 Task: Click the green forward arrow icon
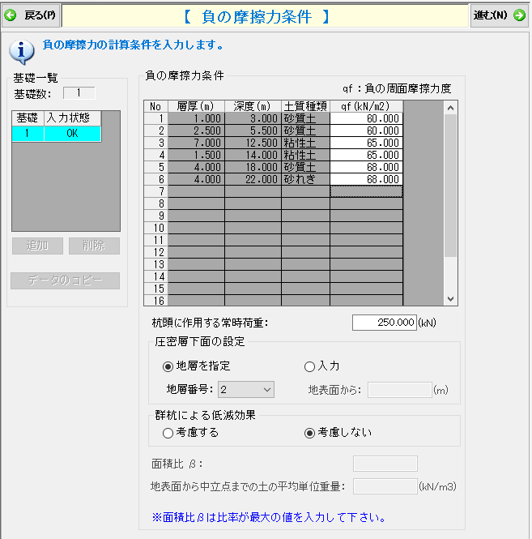(x=519, y=15)
